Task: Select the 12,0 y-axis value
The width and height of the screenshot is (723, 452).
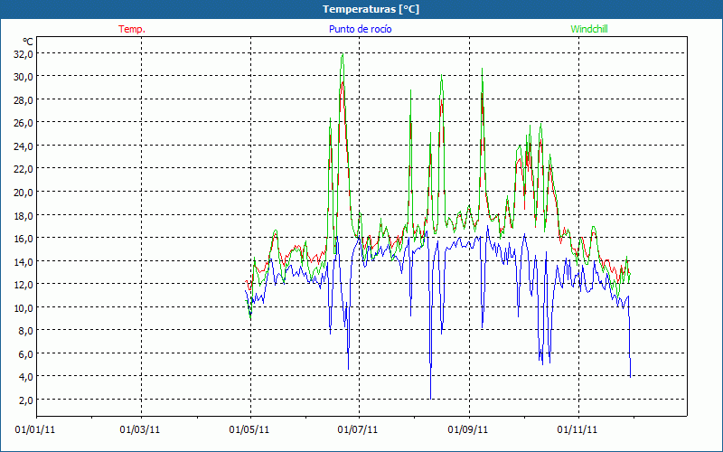Action: 23,285
